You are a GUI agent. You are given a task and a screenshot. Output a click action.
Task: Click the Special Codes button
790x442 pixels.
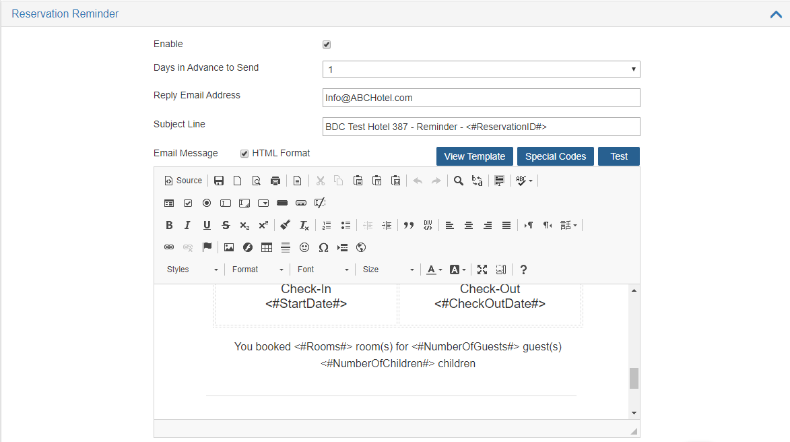[556, 156]
